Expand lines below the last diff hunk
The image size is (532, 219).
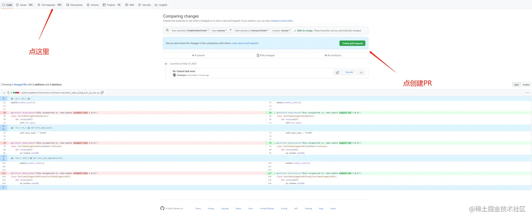[x=4, y=187]
